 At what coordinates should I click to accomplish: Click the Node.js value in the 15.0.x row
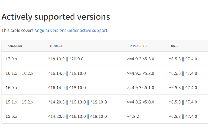(x=77, y=116)
